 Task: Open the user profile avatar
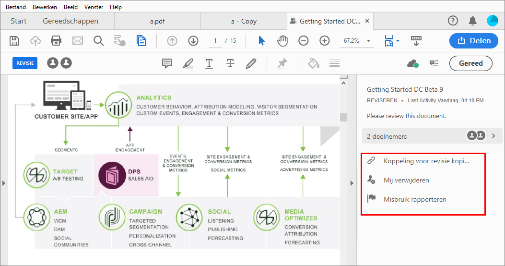coord(492,21)
